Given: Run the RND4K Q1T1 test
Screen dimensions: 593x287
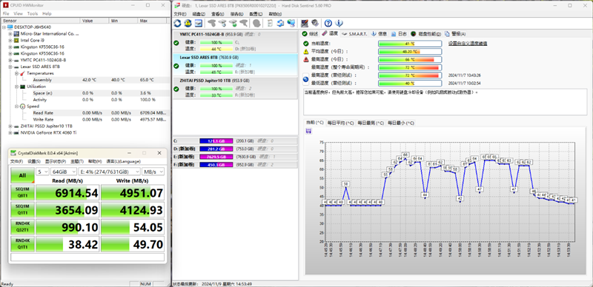Looking at the screenshot, I should click(22, 244).
